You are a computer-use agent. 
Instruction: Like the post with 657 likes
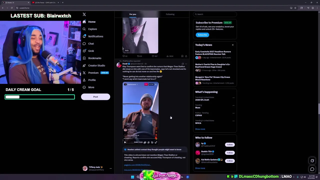[153, 56]
